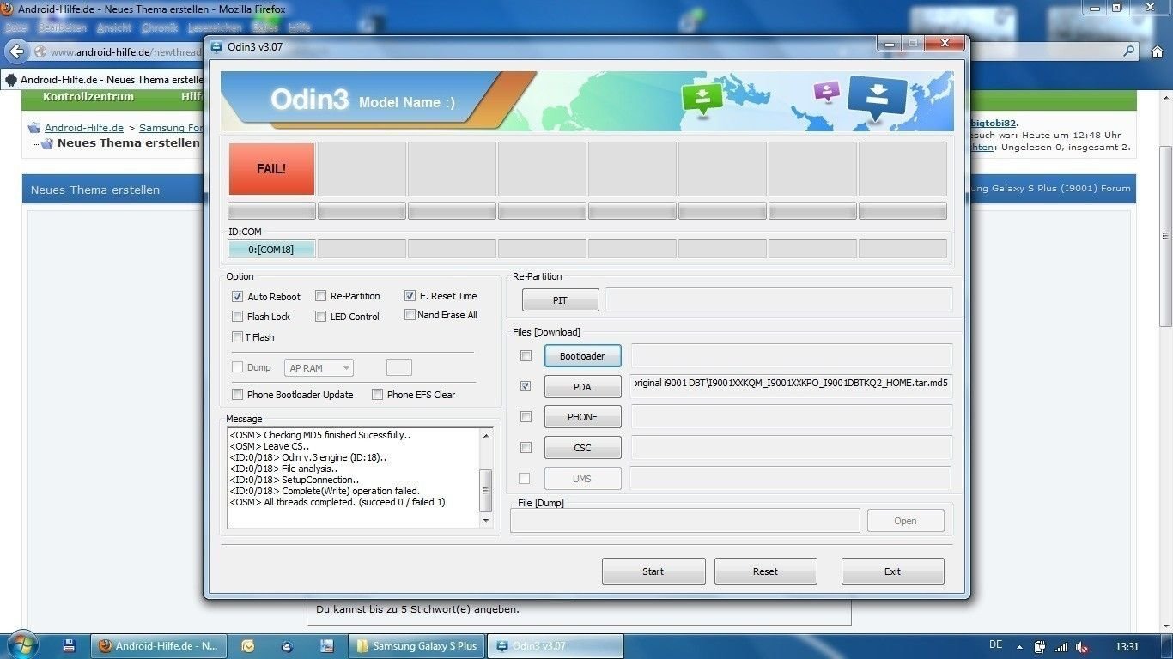Screen dimensions: 1173x659
Task: Enable Phone Bootloader Update
Action: coord(238,395)
